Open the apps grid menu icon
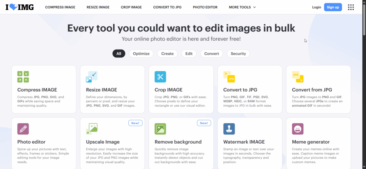Screen dimensions: 366x169 351,7
